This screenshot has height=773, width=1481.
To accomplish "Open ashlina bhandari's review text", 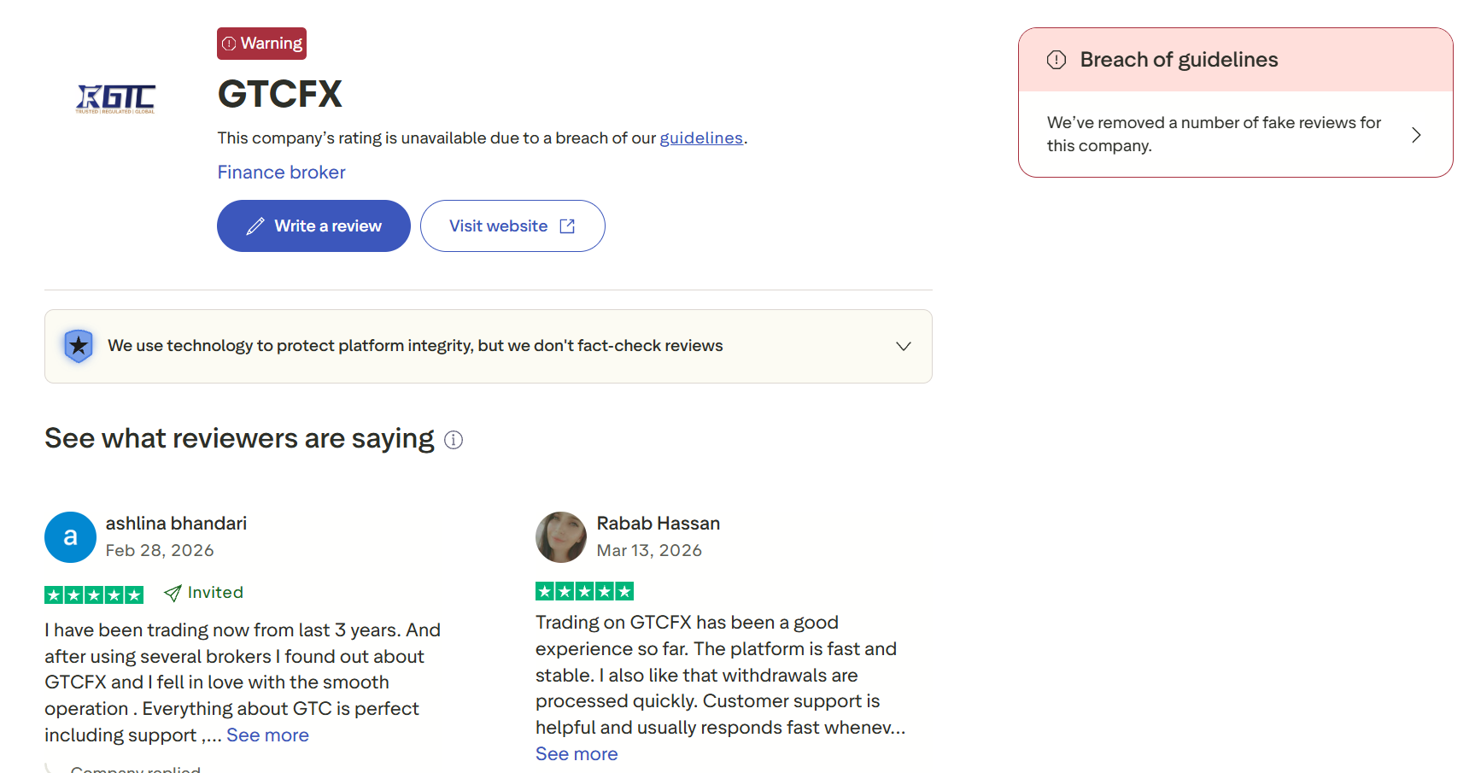I will tap(243, 682).
